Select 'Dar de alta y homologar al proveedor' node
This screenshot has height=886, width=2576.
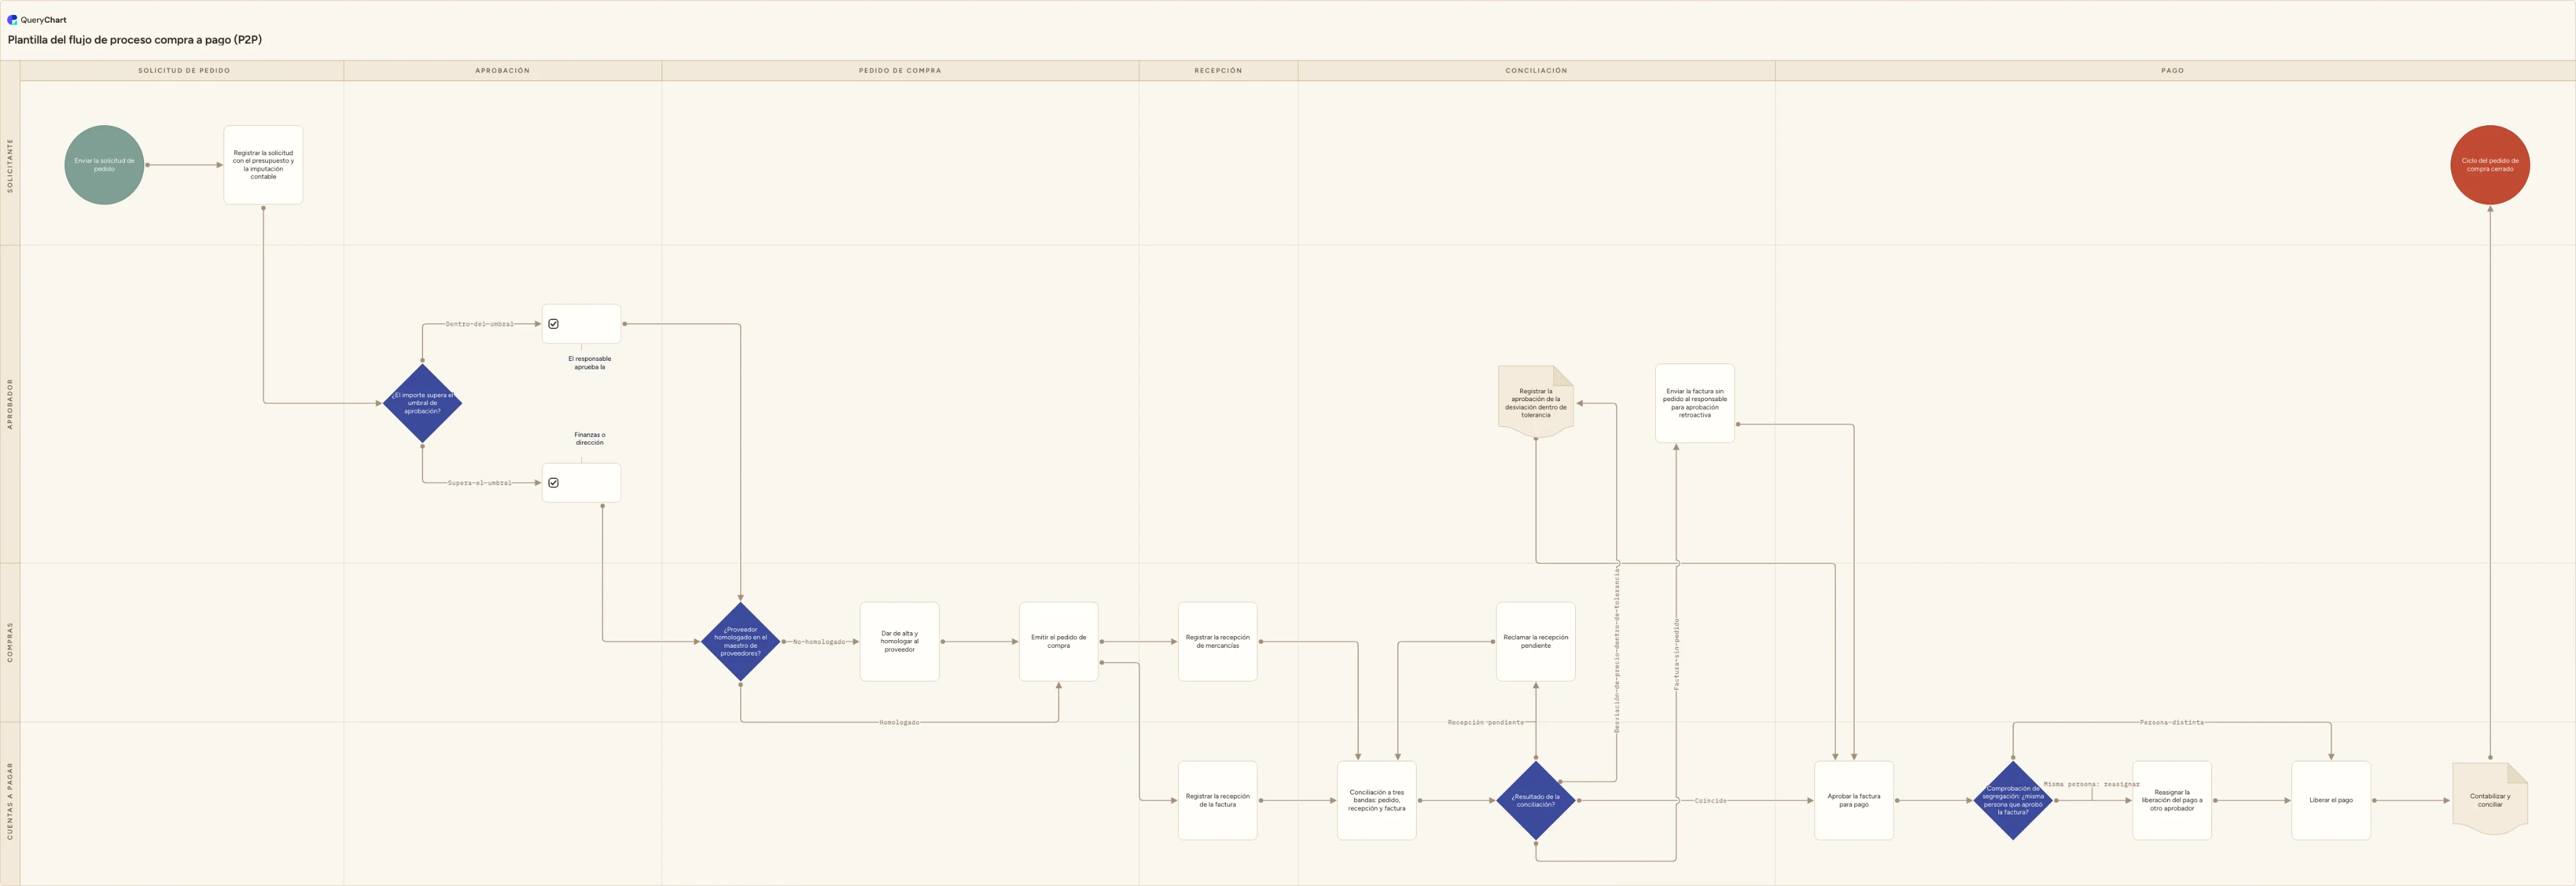point(899,641)
